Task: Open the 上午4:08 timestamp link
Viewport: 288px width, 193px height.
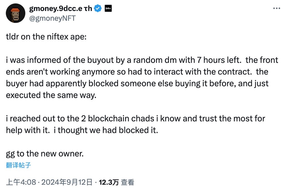Action: (x=21, y=182)
